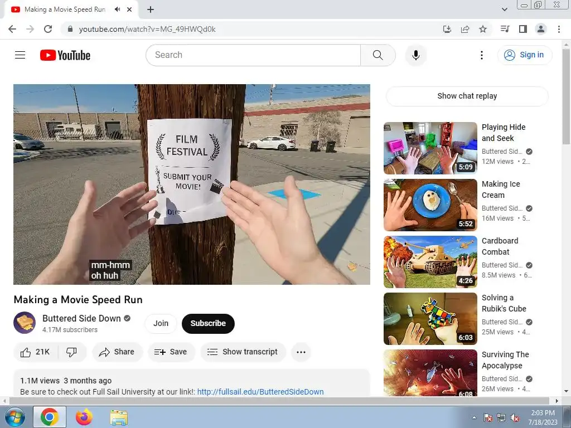Viewport: 571px width, 428px height.
Task: Go to YouTube home via logo
Action: [x=65, y=55]
